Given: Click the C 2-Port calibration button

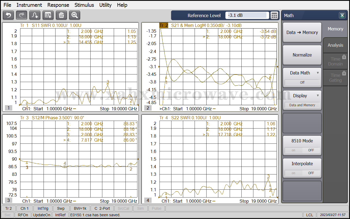Looking at the screenshot, I should tap(102, 208).
